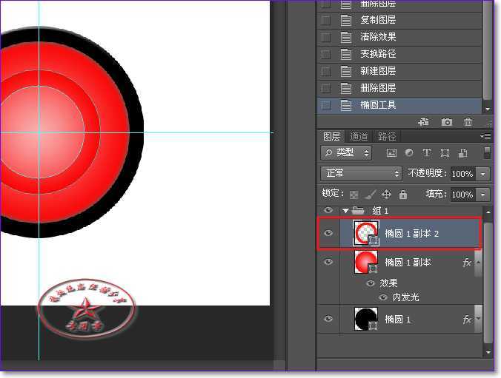Click lock image pixels brush icon

tap(370, 195)
